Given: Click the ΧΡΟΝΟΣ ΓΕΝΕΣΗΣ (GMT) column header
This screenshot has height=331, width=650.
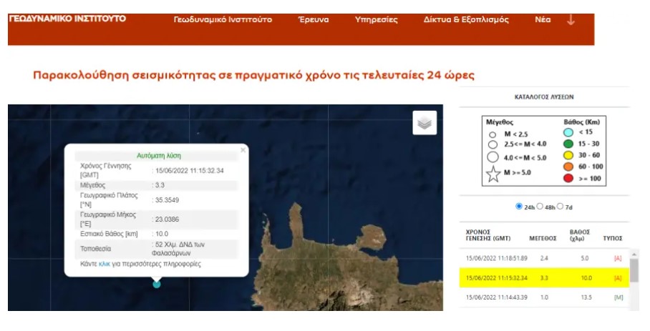Looking at the screenshot, I should (488, 235).
